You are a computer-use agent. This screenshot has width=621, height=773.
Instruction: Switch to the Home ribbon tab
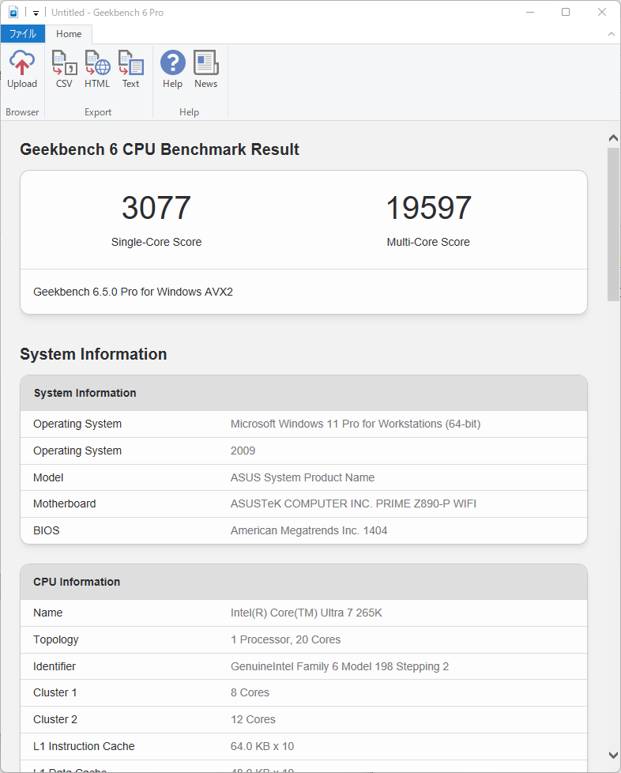(69, 34)
